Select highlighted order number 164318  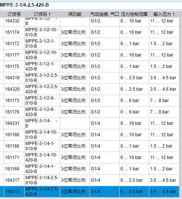coord(12,192)
